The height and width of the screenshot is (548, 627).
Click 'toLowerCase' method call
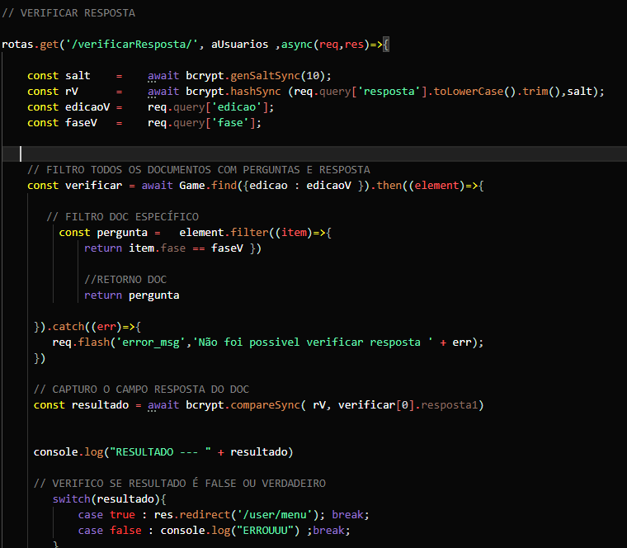[469, 92]
